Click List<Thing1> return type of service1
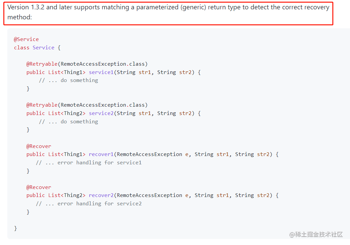Viewport: 350px width, 245px height. 67,72
